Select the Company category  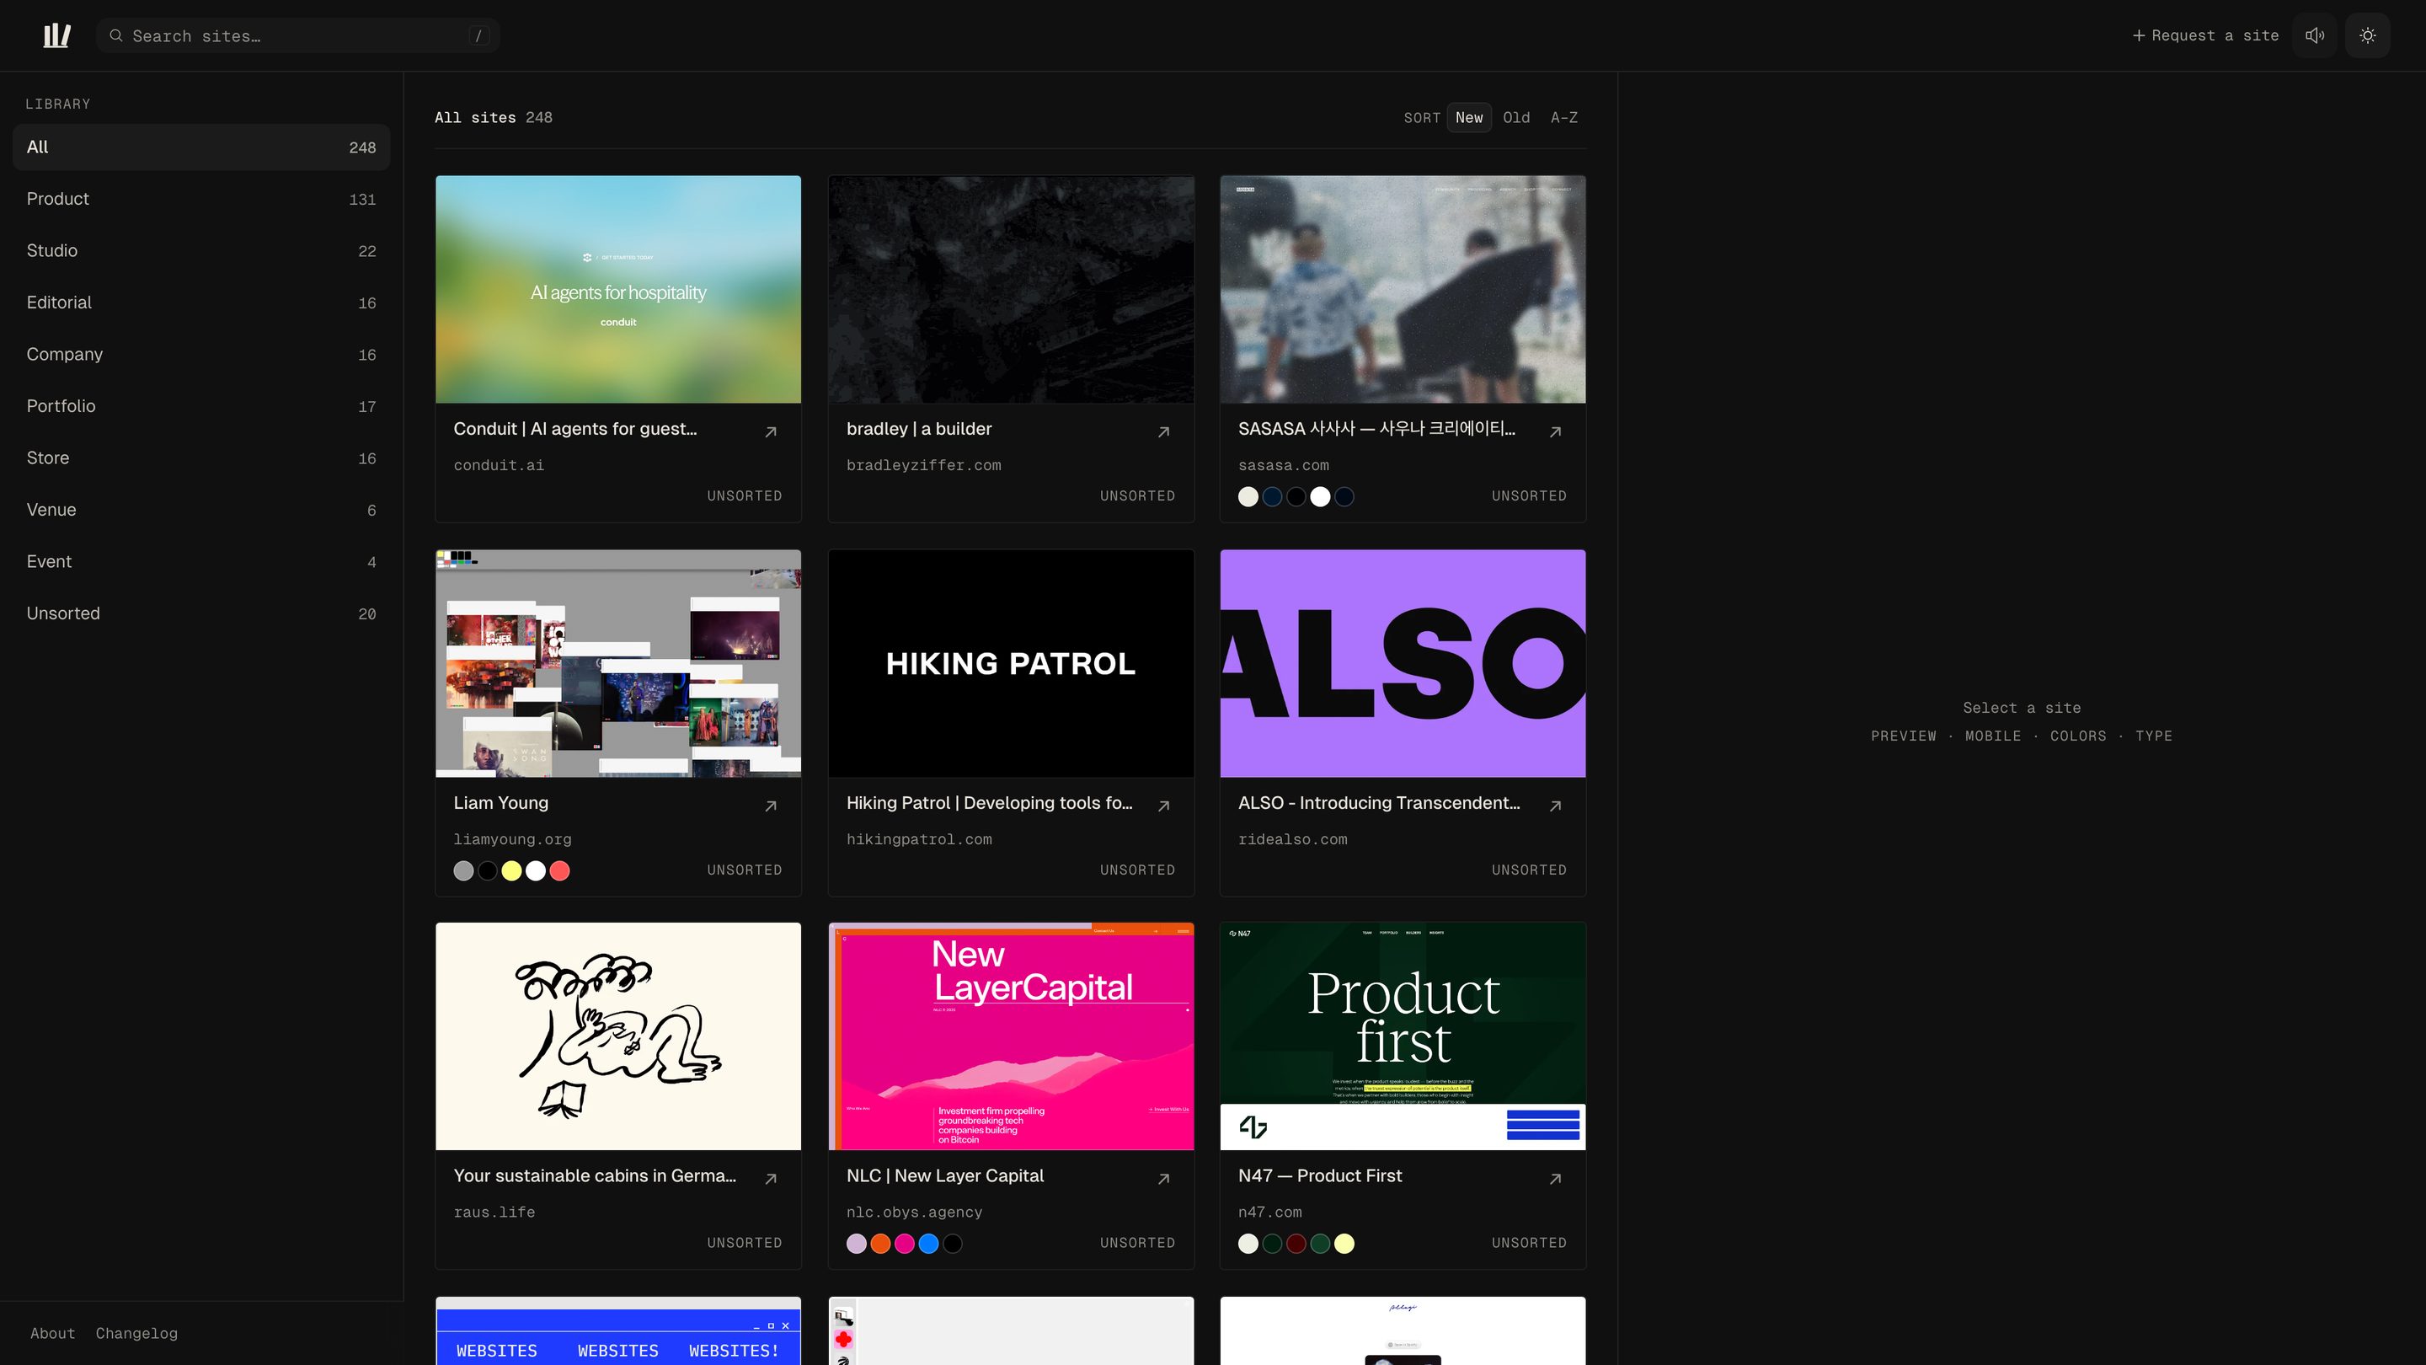[201, 354]
